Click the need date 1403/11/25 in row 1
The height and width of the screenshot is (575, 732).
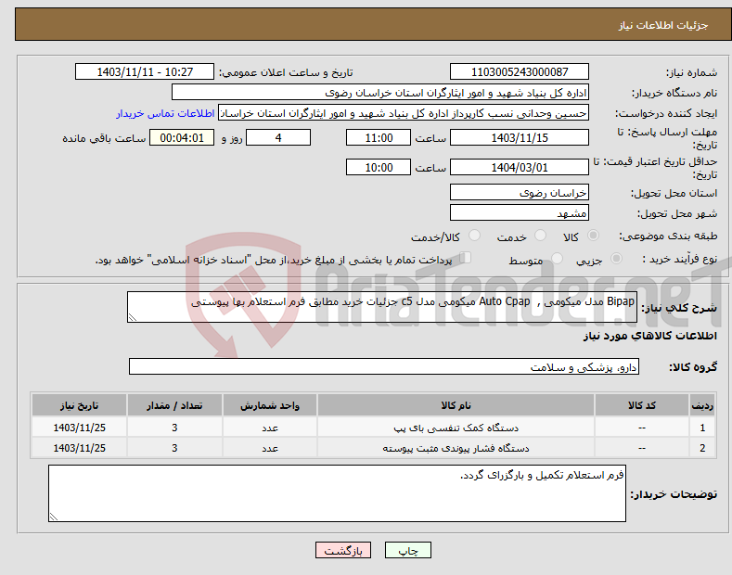[x=80, y=428]
